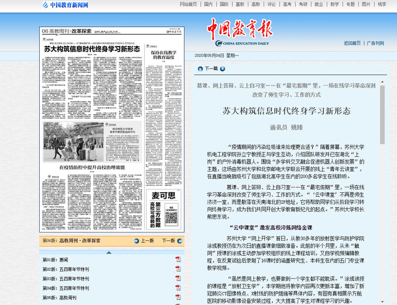397x305 pixels.
Task: Go to next page with 下一版
Action: point(168,241)
